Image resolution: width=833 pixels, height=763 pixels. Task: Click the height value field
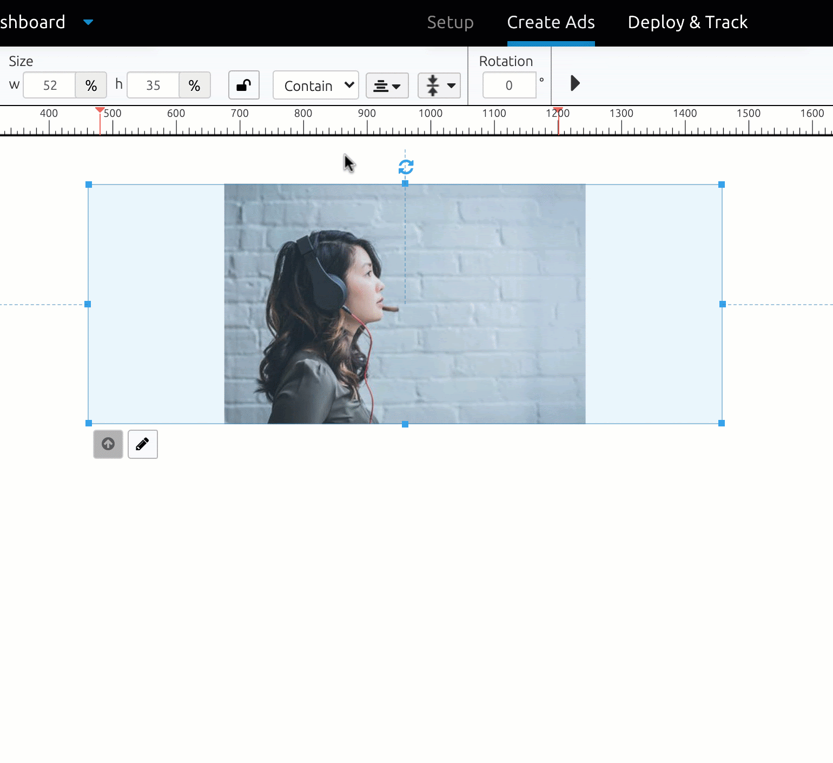pos(153,85)
